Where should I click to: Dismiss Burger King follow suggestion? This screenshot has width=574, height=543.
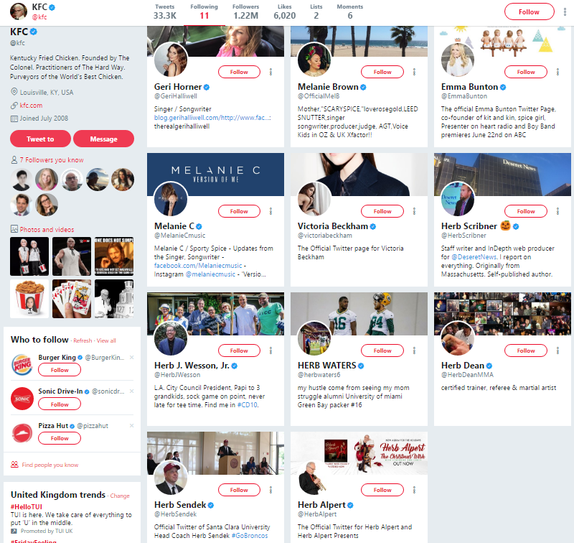[x=132, y=357]
